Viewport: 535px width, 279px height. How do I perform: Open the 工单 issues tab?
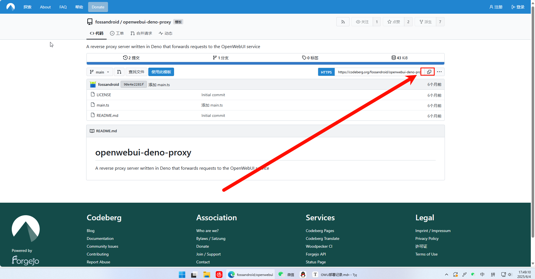pos(117,33)
